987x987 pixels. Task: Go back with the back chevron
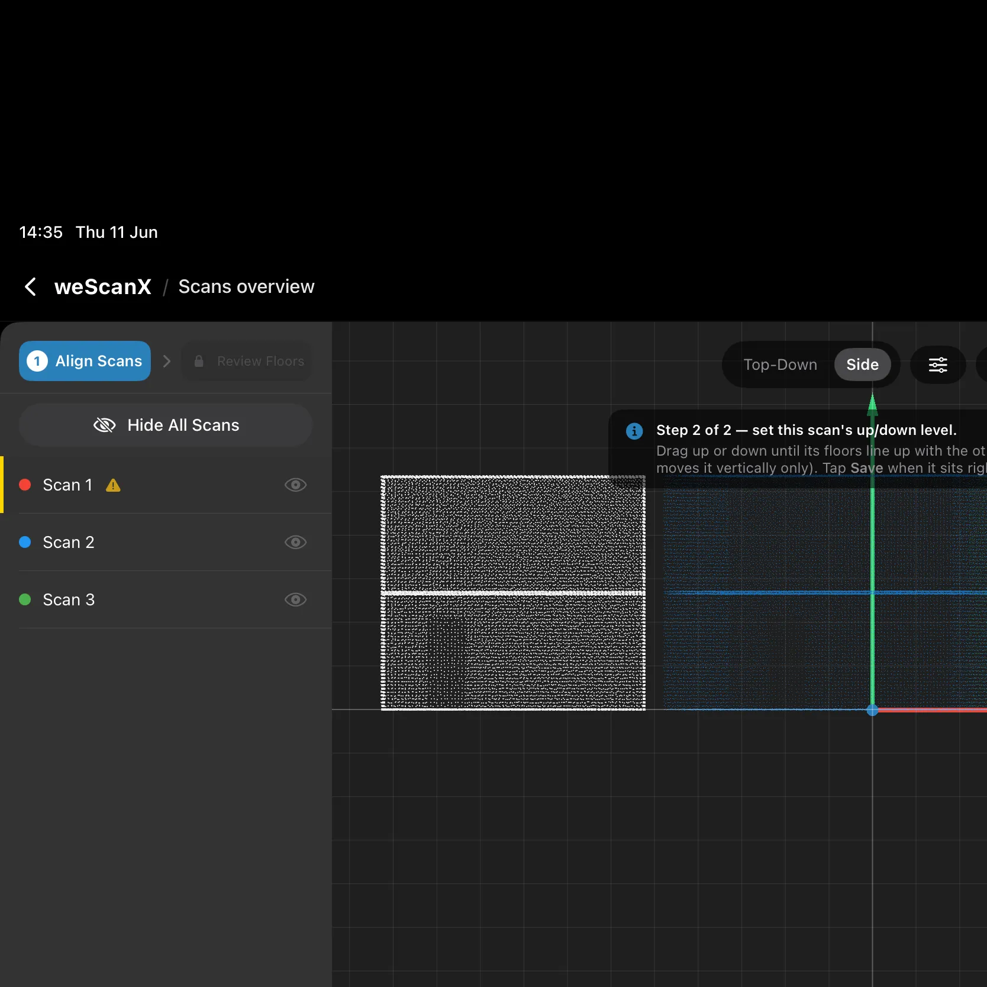point(31,286)
